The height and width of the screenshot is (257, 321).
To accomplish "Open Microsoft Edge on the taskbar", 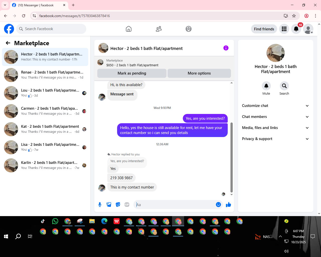I will [x=104, y=221].
